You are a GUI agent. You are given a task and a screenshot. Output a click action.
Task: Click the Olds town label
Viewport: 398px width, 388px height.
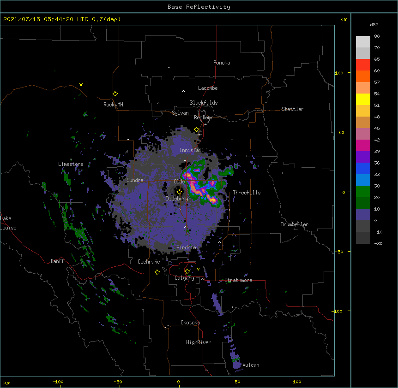(179, 182)
